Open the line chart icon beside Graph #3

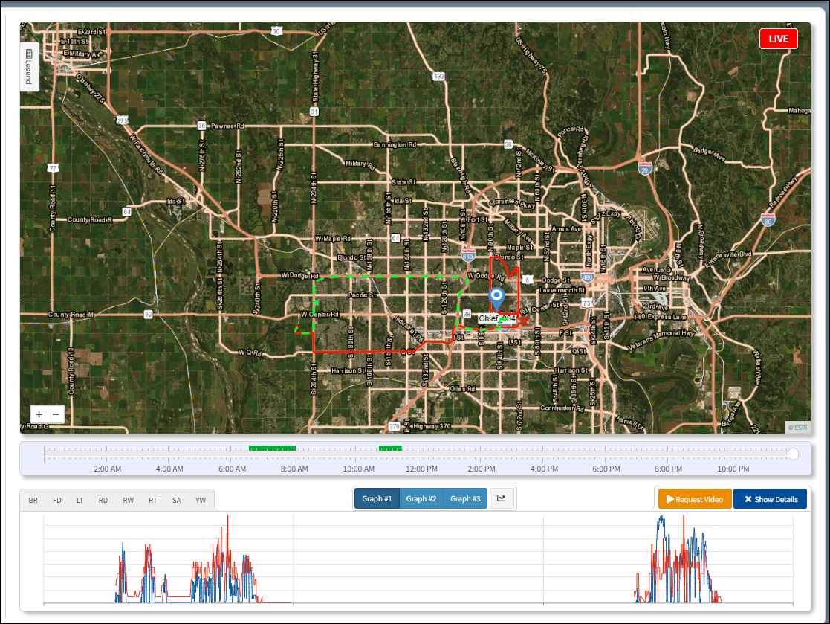502,498
